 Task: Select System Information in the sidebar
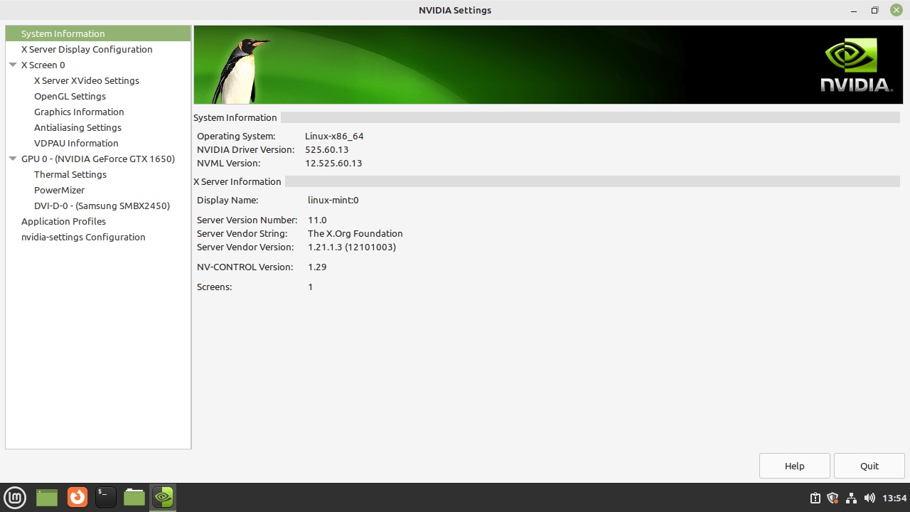(98, 33)
